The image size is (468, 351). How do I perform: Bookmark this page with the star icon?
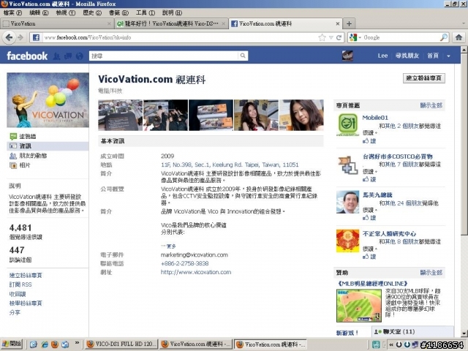pos(322,37)
